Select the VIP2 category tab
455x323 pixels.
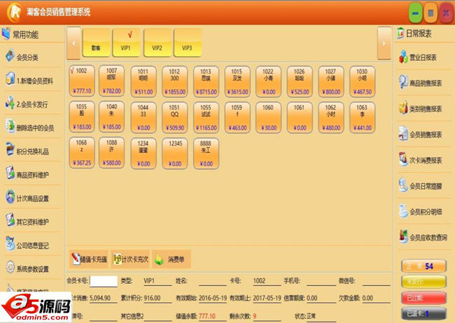point(157,43)
